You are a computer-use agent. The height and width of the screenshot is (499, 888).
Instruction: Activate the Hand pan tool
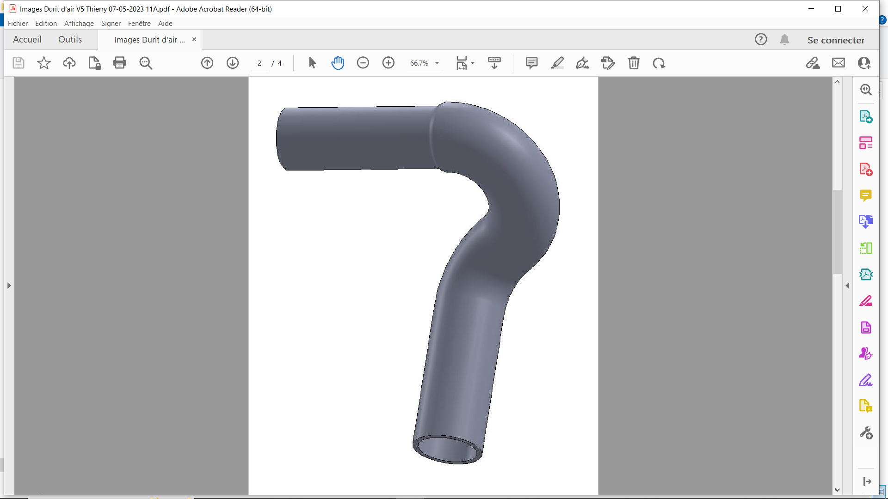[x=338, y=63]
